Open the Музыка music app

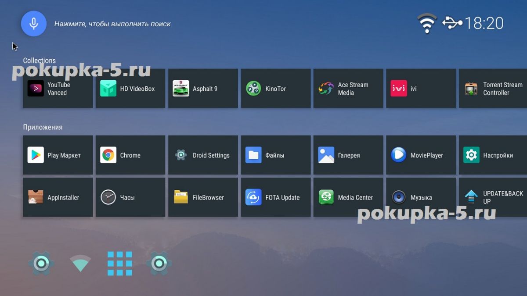pyautogui.click(x=421, y=197)
